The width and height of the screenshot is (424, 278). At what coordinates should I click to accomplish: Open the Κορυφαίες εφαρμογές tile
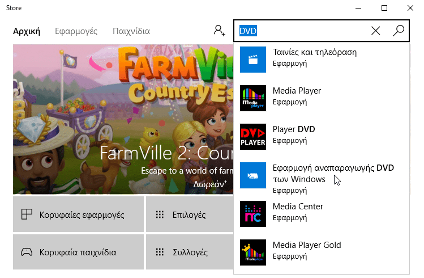click(79, 214)
